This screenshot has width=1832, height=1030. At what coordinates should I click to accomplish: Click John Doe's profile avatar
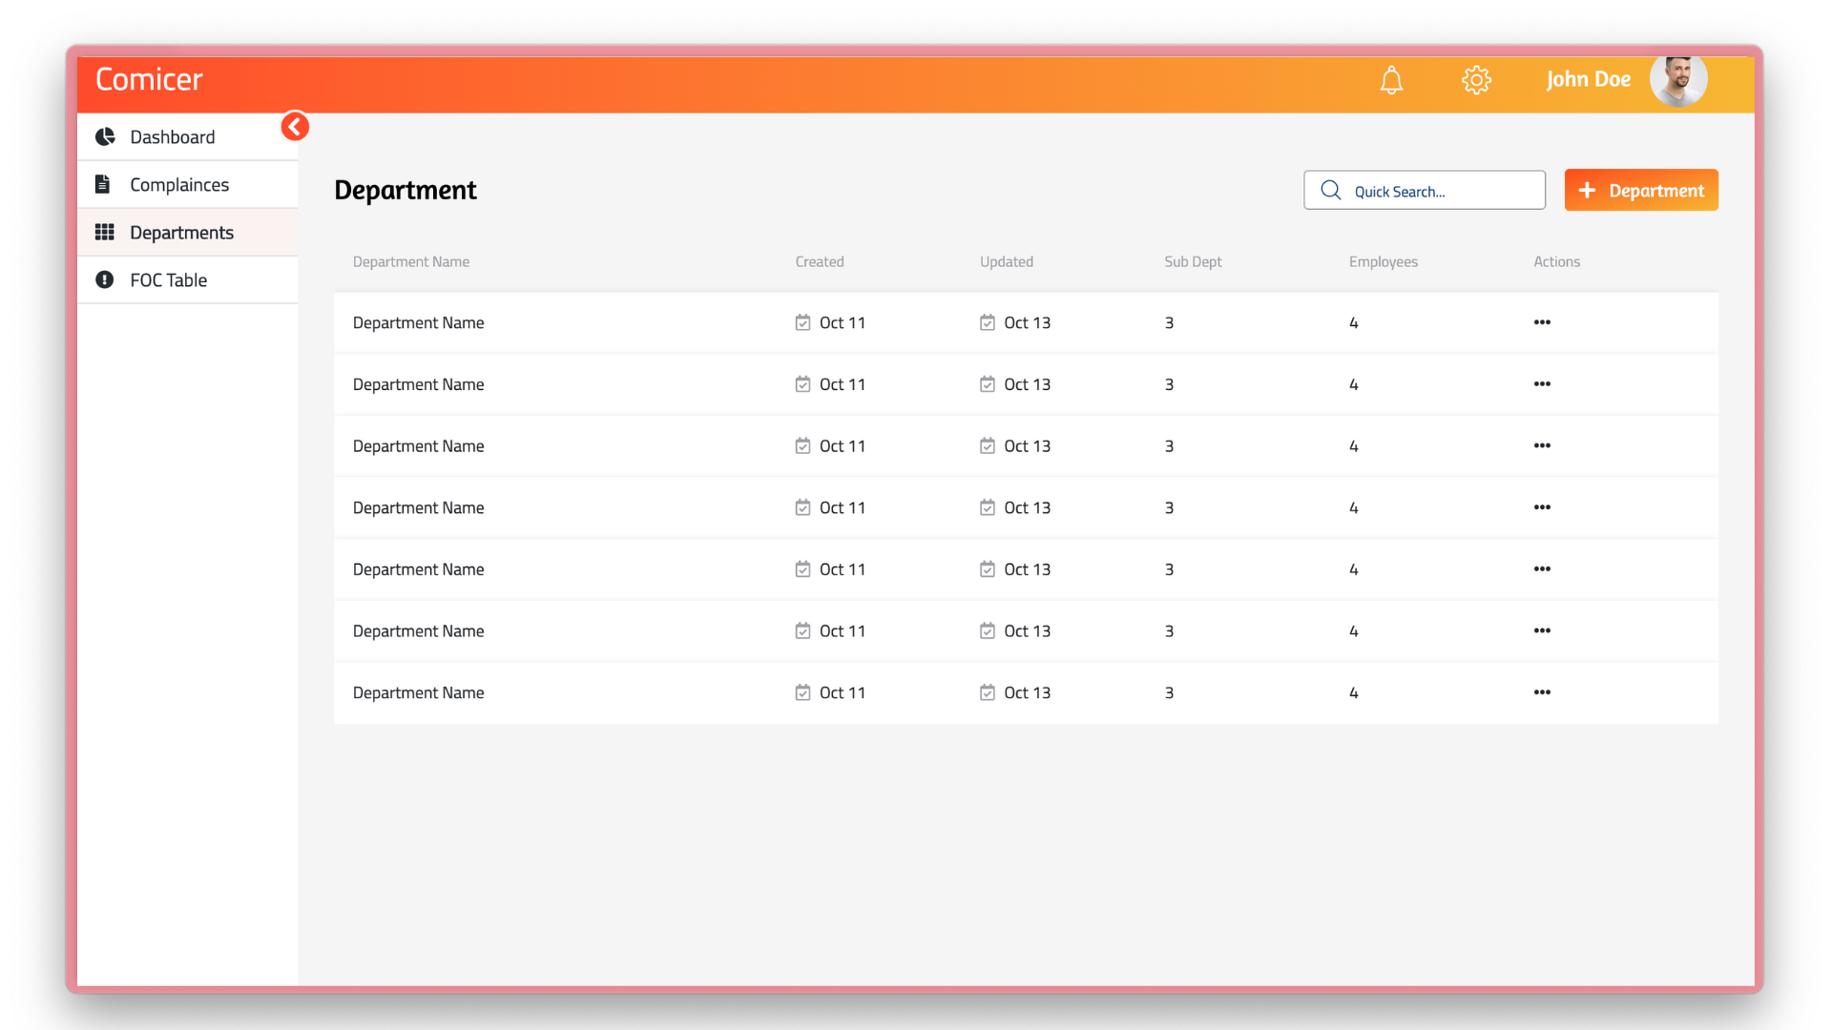pyautogui.click(x=1678, y=80)
